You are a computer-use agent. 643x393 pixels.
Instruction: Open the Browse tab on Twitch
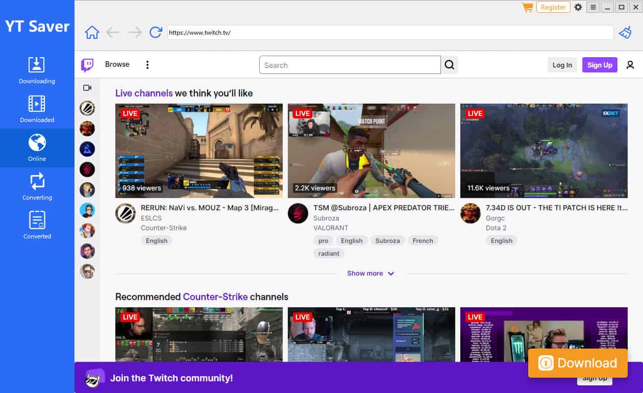coord(117,64)
